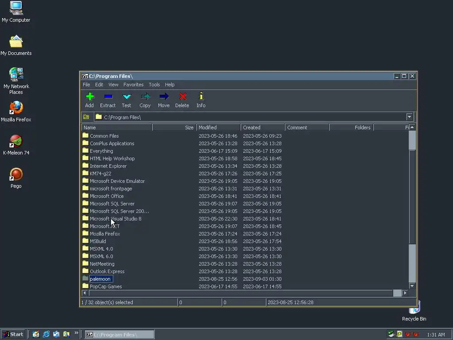Click the address path input field
The height and width of the screenshot is (340, 453).
tap(250, 117)
